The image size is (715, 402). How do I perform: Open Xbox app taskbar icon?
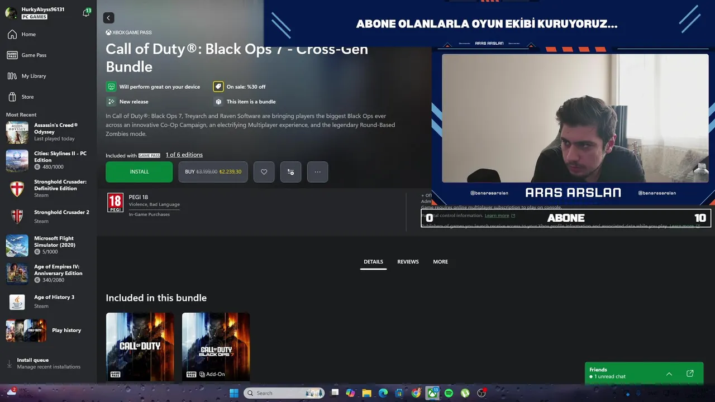(432, 393)
